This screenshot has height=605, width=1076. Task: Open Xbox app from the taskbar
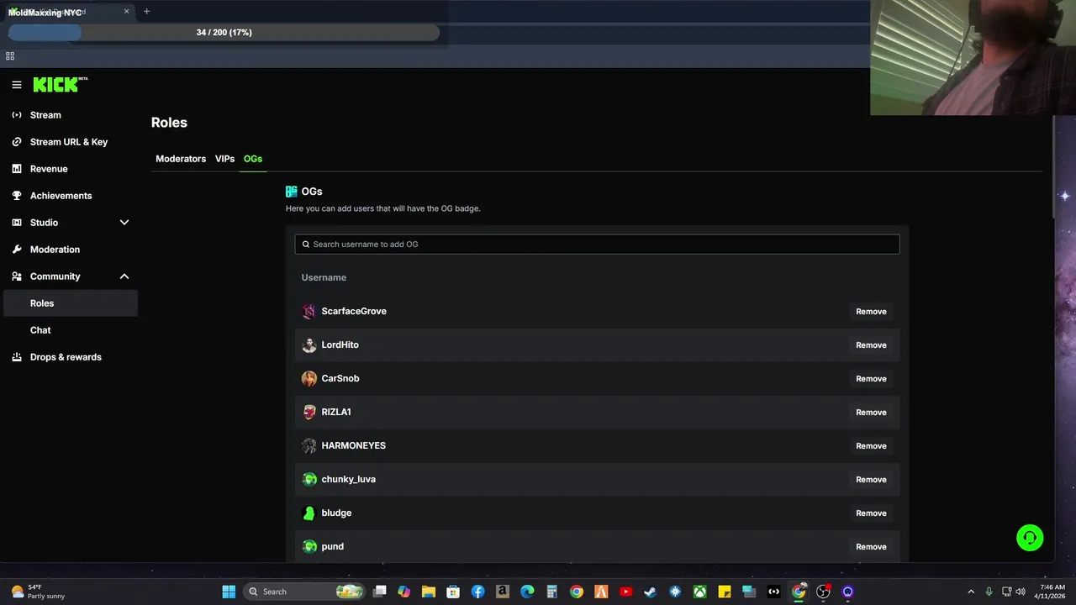tap(699, 592)
